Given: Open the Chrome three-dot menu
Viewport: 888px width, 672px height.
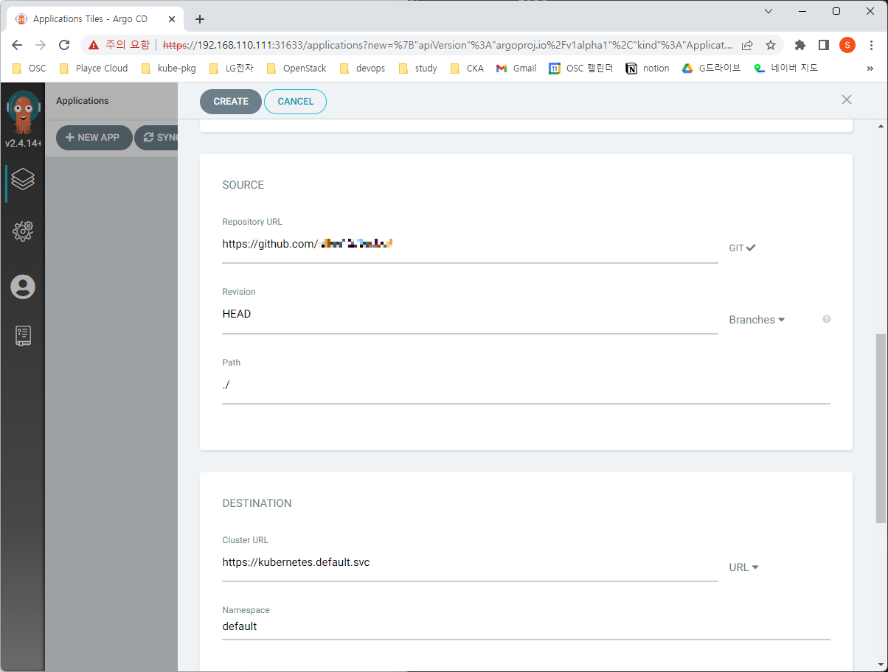Looking at the screenshot, I should [x=871, y=45].
